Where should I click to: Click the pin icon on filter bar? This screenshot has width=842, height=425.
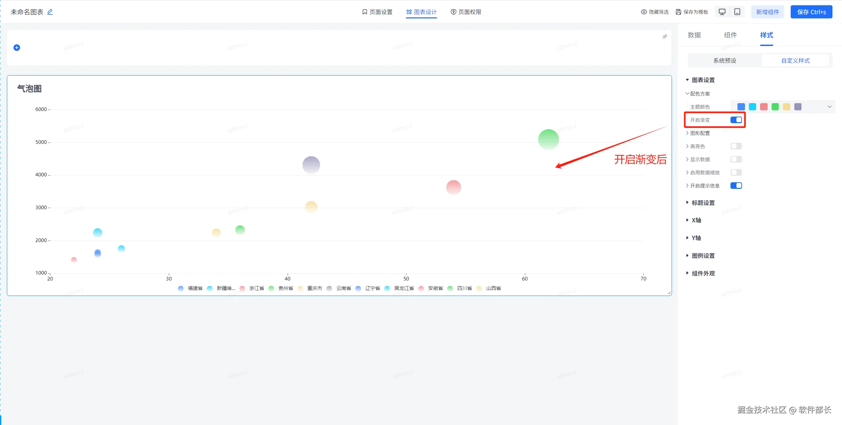click(x=665, y=36)
